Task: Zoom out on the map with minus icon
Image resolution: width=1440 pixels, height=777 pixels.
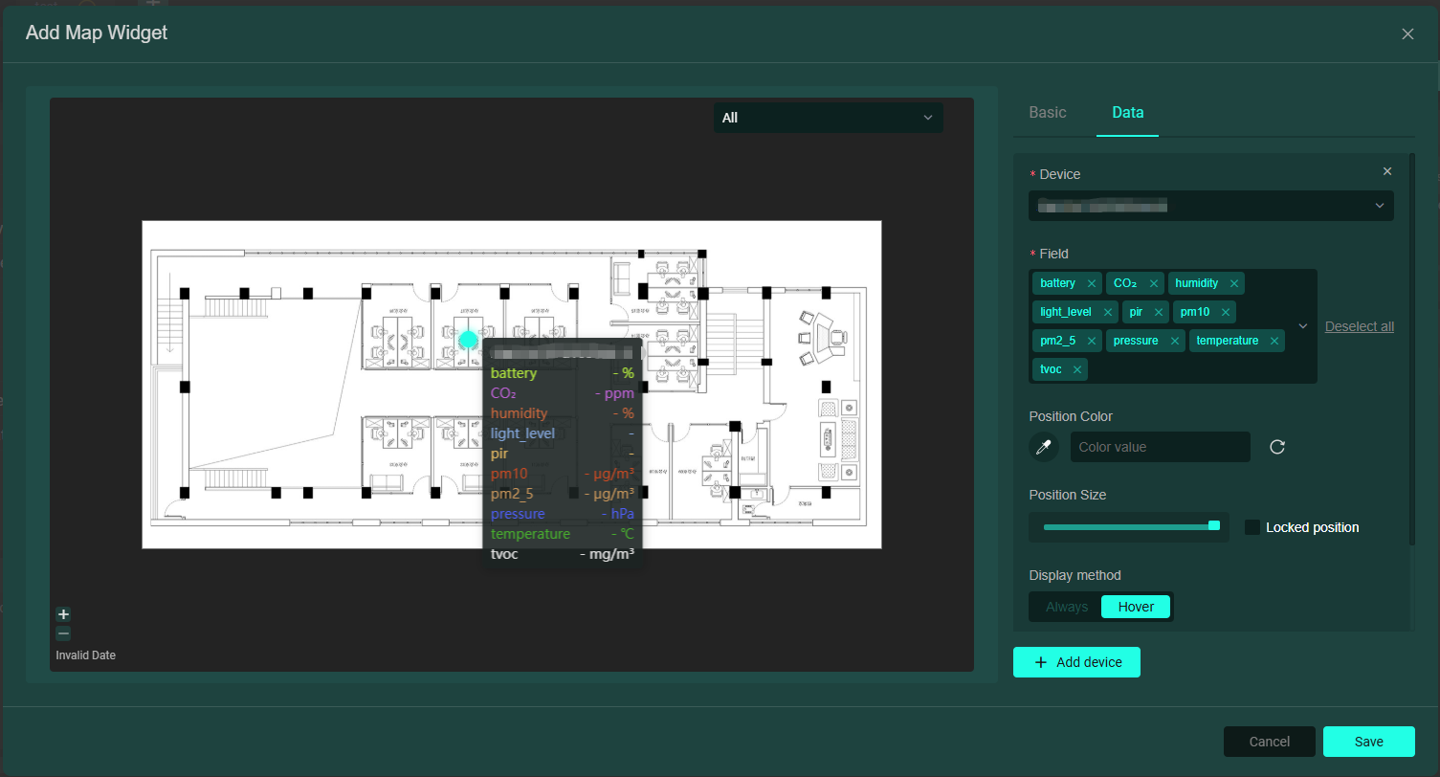Action: coord(63,633)
